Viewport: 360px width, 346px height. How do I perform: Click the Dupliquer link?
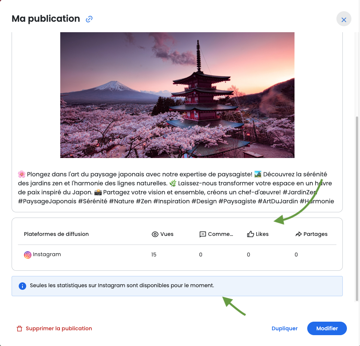pos(284,328)
